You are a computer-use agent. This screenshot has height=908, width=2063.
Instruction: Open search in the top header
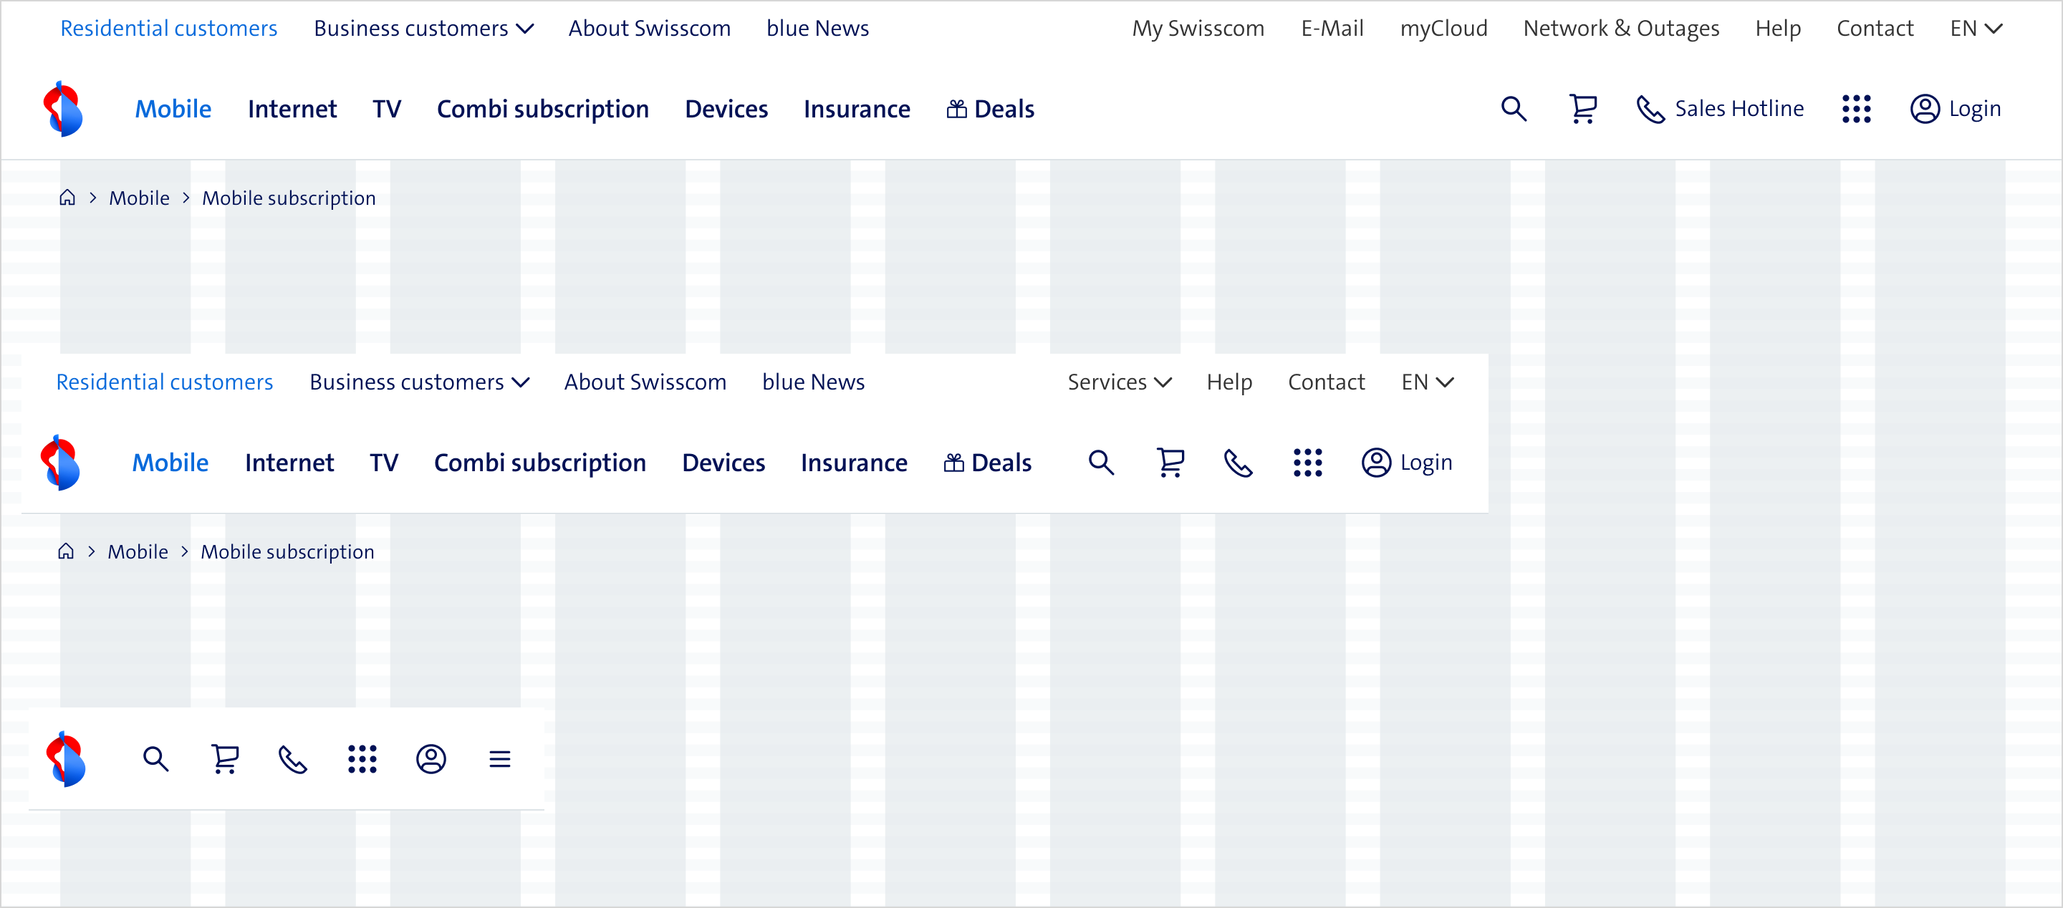click(1514, 109)
